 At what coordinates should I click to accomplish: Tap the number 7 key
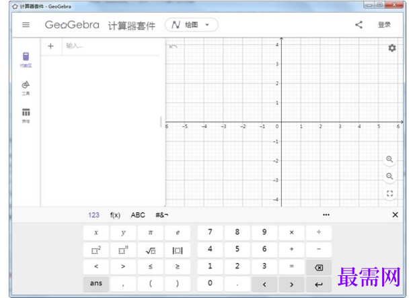[210, 232]
